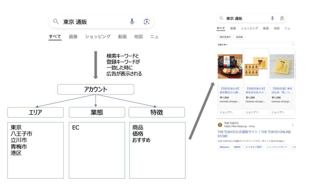Open the 画像 tab under the large search bar

tap(73, 37)
